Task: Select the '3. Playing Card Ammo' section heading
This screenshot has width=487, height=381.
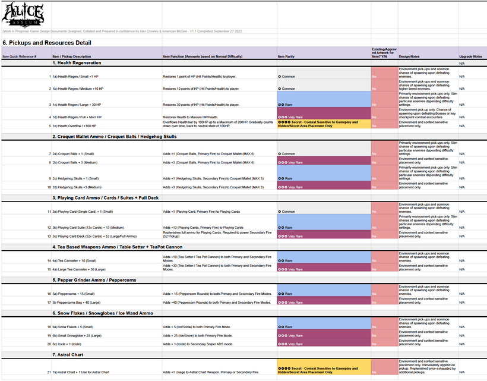Action: coord(105,198)
